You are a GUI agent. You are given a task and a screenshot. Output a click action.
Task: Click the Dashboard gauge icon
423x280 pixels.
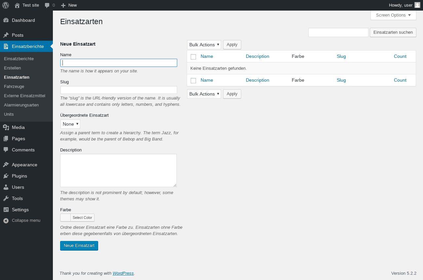coord(6,20)
